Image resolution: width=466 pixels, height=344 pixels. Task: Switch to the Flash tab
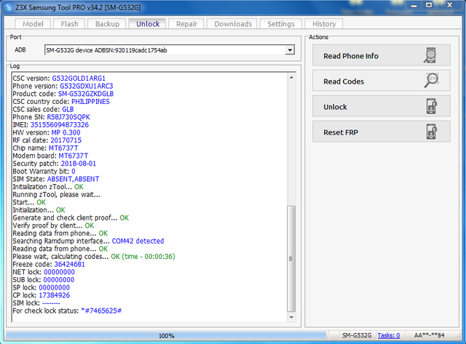pos(69,24)
